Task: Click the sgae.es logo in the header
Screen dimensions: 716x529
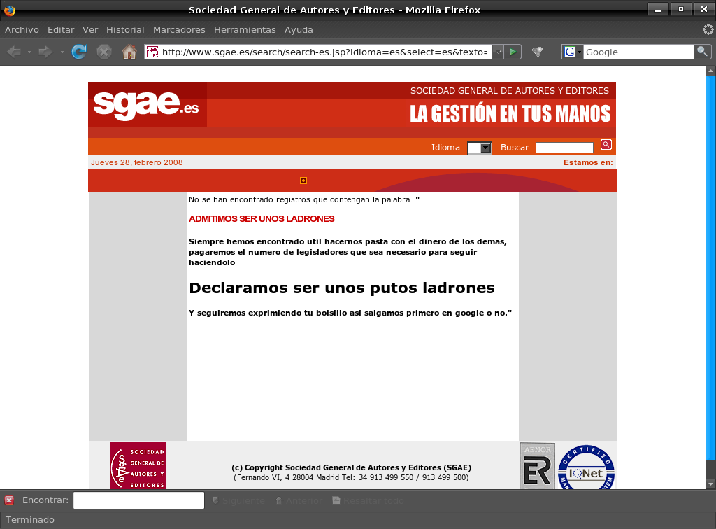Action: [x=146, y=105]
